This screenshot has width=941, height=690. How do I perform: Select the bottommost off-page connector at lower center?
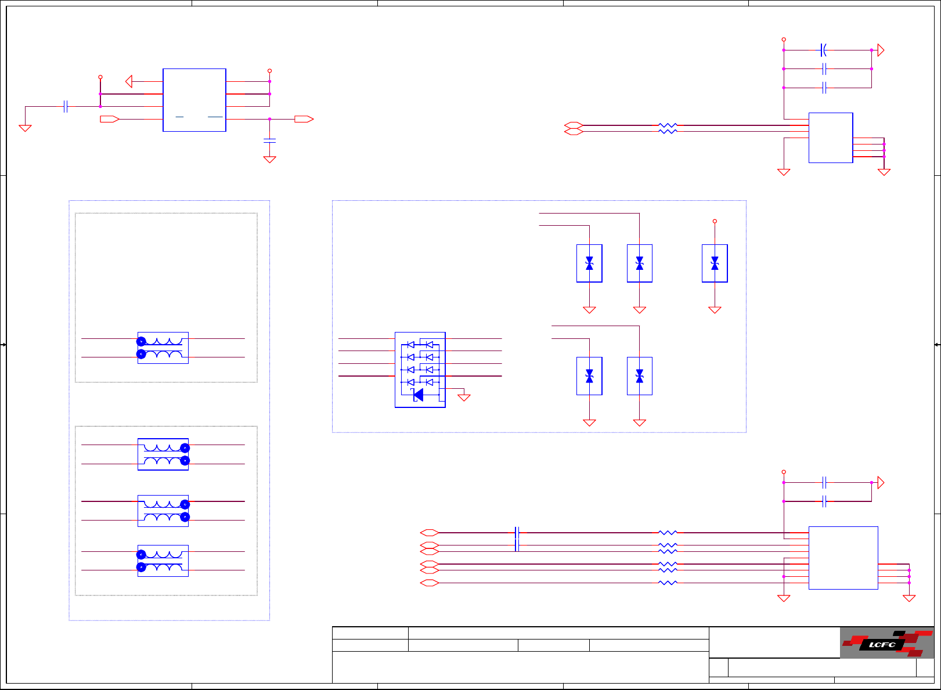coord(430,583)
